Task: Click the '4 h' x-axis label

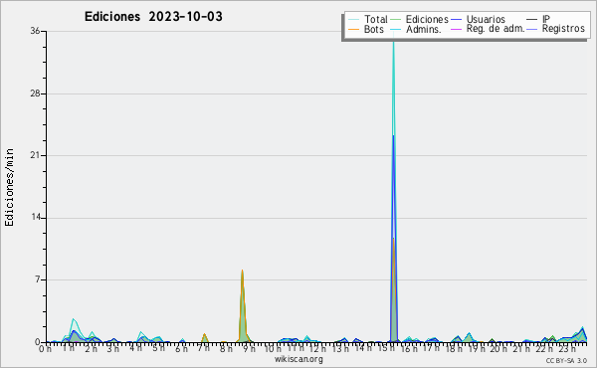Action: tap(135, 348)
